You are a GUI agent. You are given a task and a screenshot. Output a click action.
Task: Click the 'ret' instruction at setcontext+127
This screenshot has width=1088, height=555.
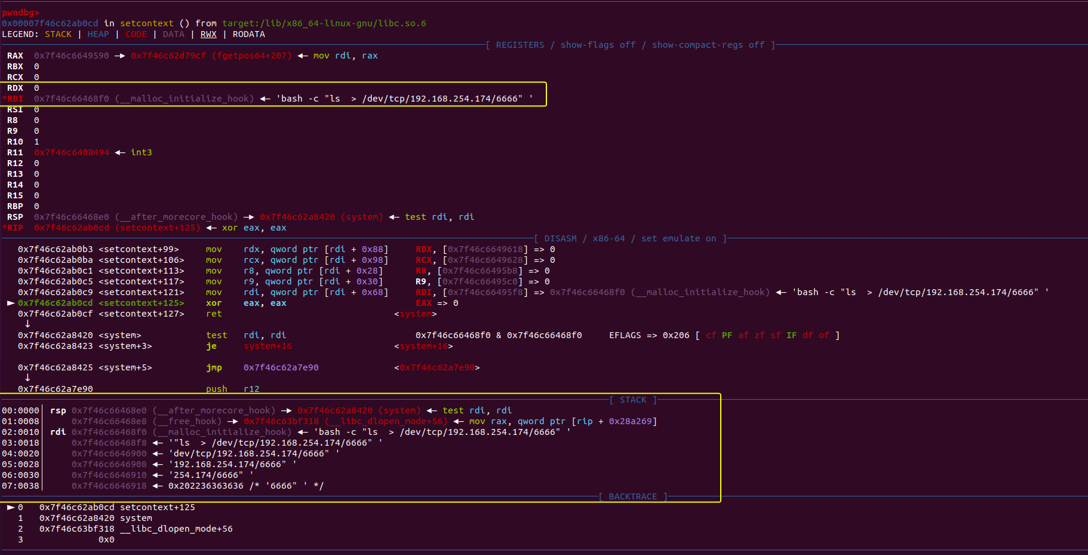214,314
